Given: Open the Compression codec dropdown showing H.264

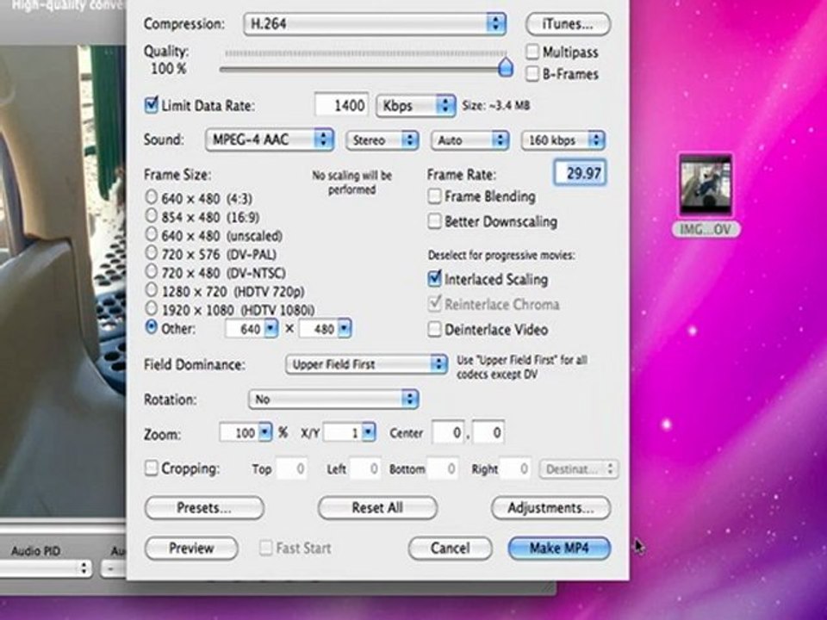Looking at the screenshot, I should pyautogui.click(x=375, y=24).
